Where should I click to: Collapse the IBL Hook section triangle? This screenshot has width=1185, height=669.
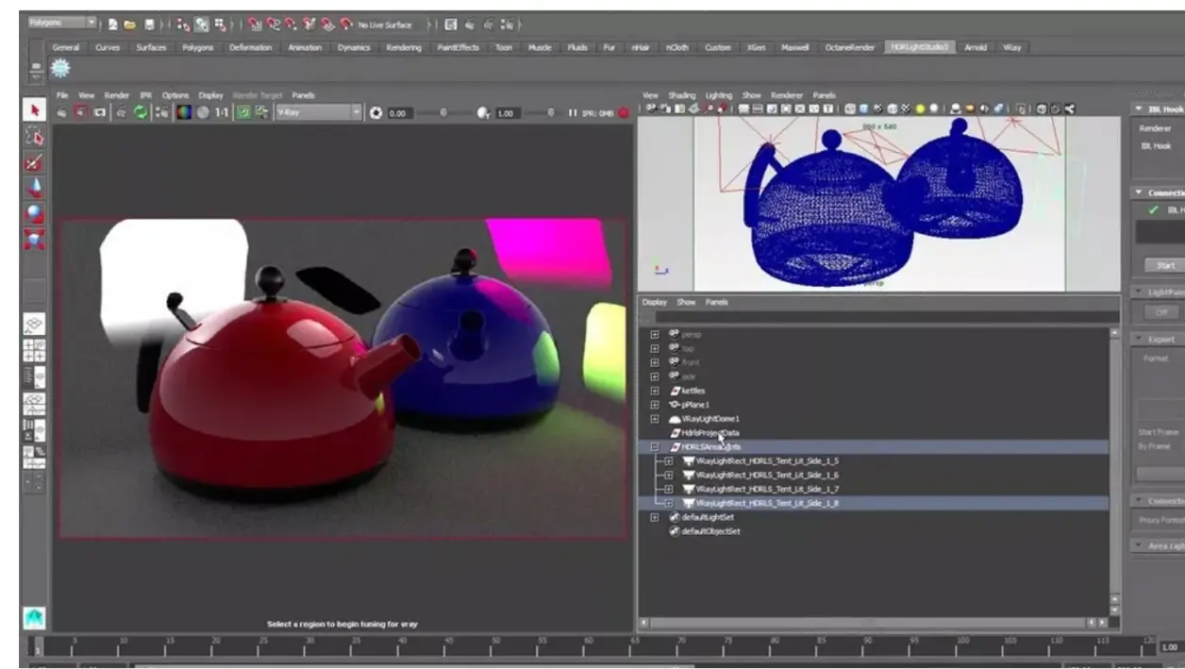pos(1139,109)
